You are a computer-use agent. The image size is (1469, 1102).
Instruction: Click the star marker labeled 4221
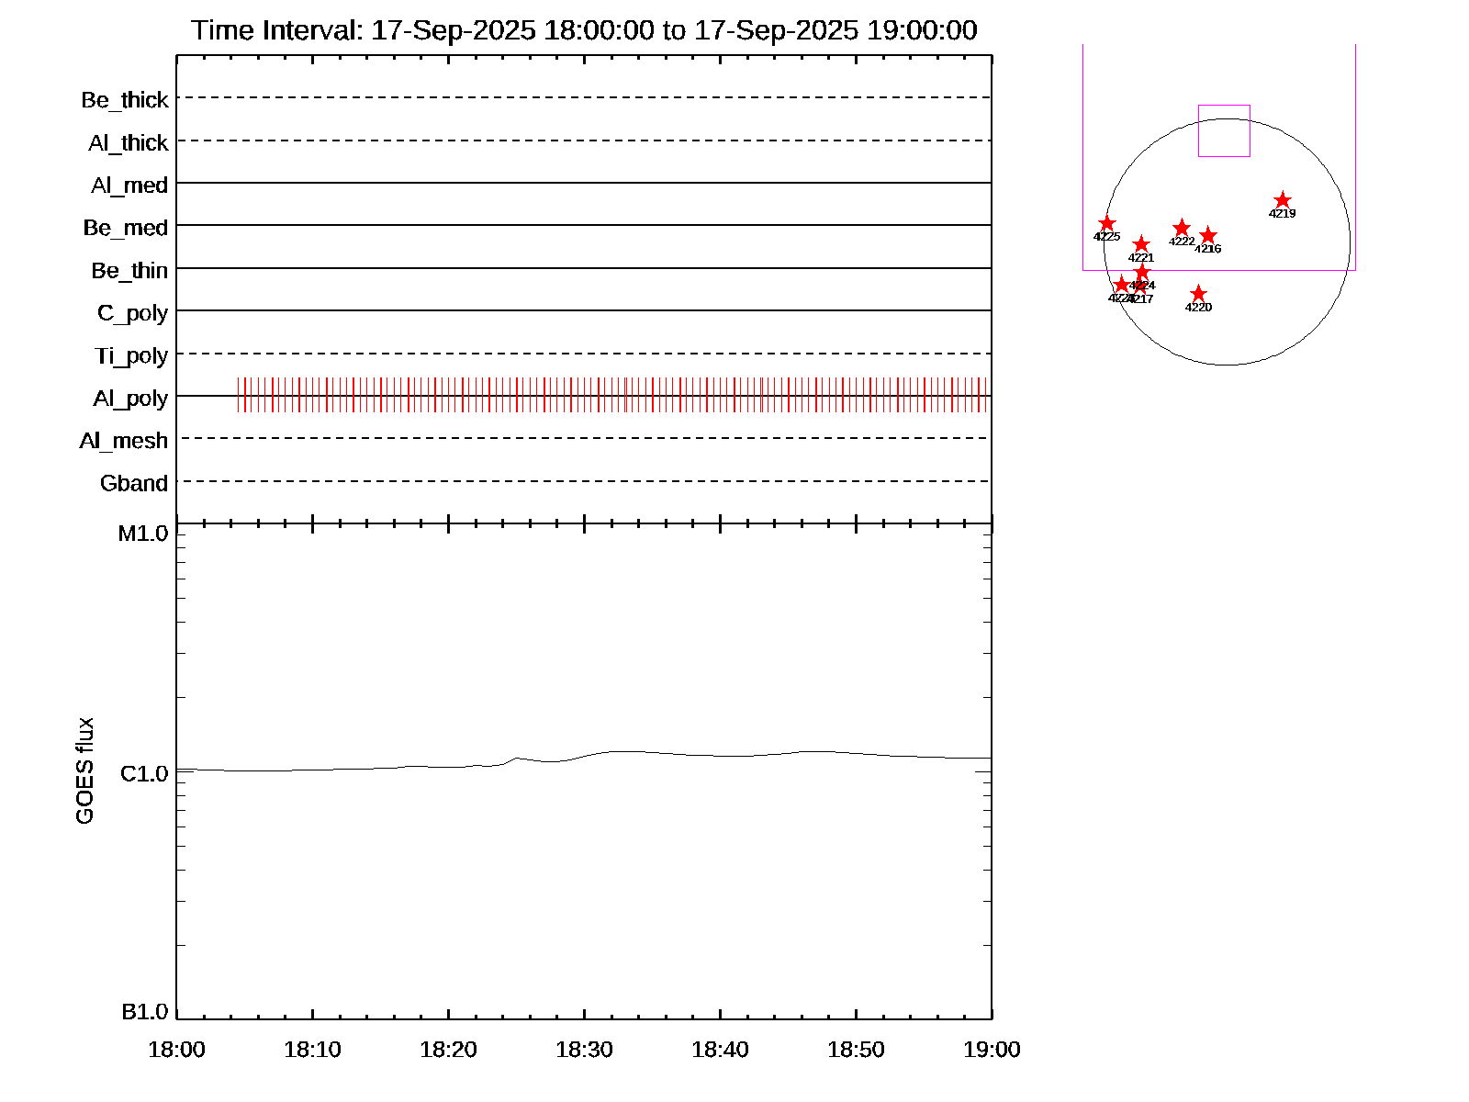pyautogui.click(x=1141, y=244)
